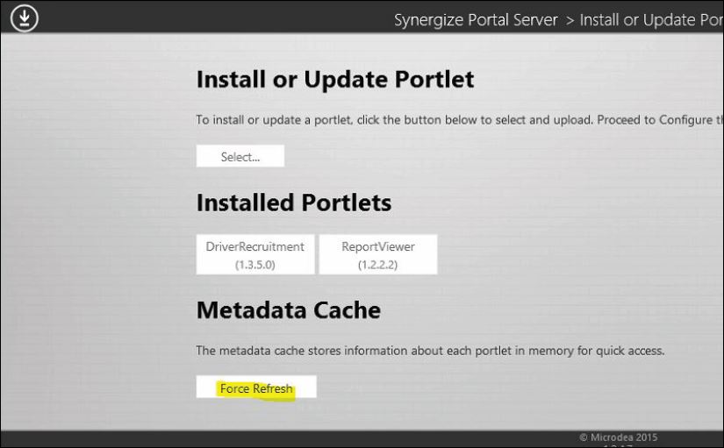The height and width of the screenshot is (448, 724).
Task: Click the Install or Update breadcrumb text
Action: tap(651, 20)
